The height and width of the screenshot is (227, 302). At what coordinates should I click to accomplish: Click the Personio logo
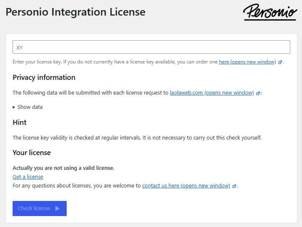pyautogui.click(x=270, y=12)
